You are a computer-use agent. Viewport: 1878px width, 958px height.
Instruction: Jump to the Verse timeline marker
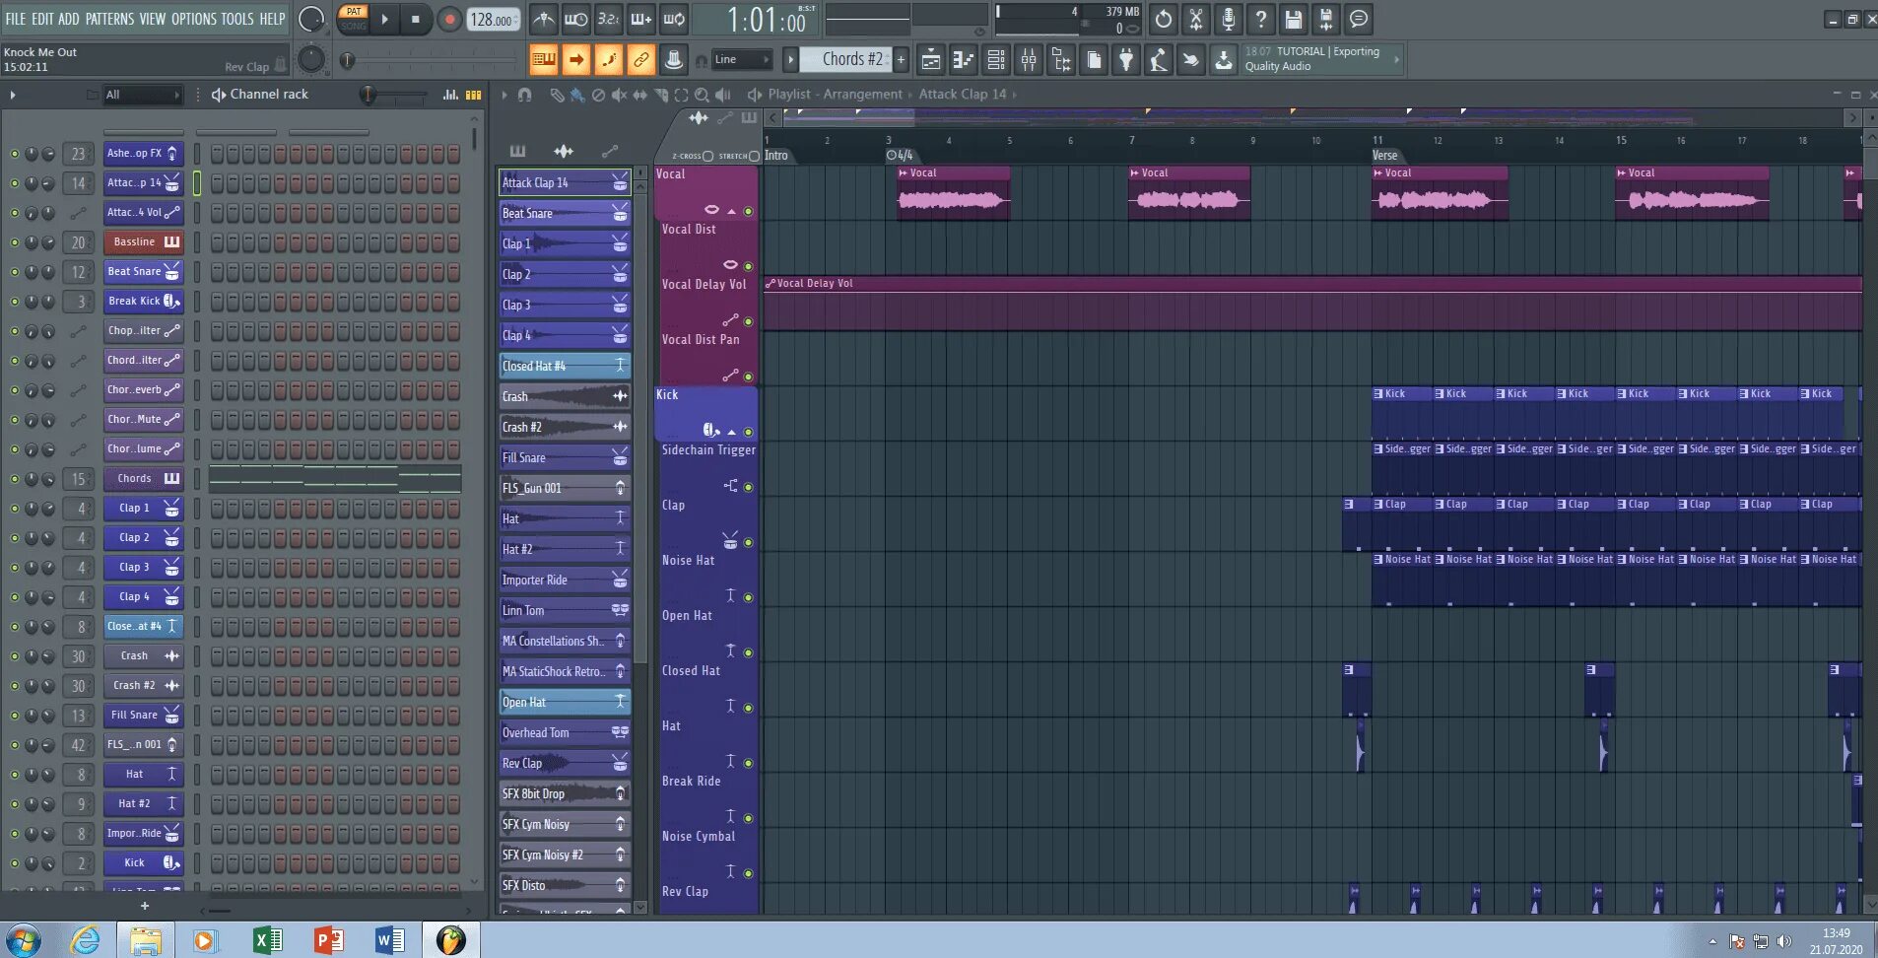coord(1384,156)
